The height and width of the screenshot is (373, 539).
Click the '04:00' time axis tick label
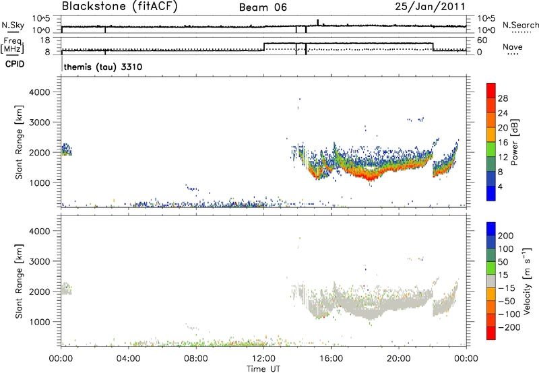(129, 359)
